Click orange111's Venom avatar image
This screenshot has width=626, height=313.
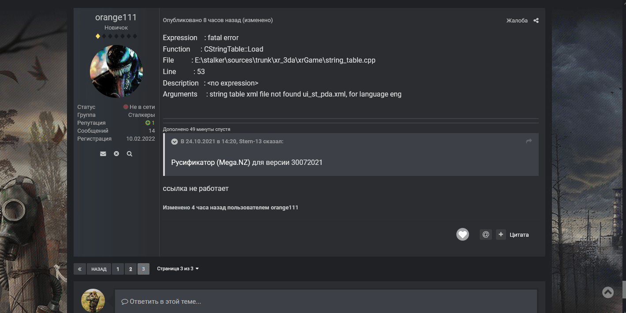(116, 71)
